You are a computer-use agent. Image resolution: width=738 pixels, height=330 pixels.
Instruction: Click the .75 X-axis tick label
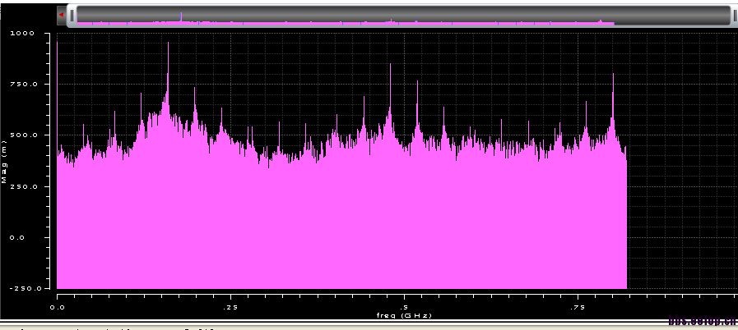(578, 307)
